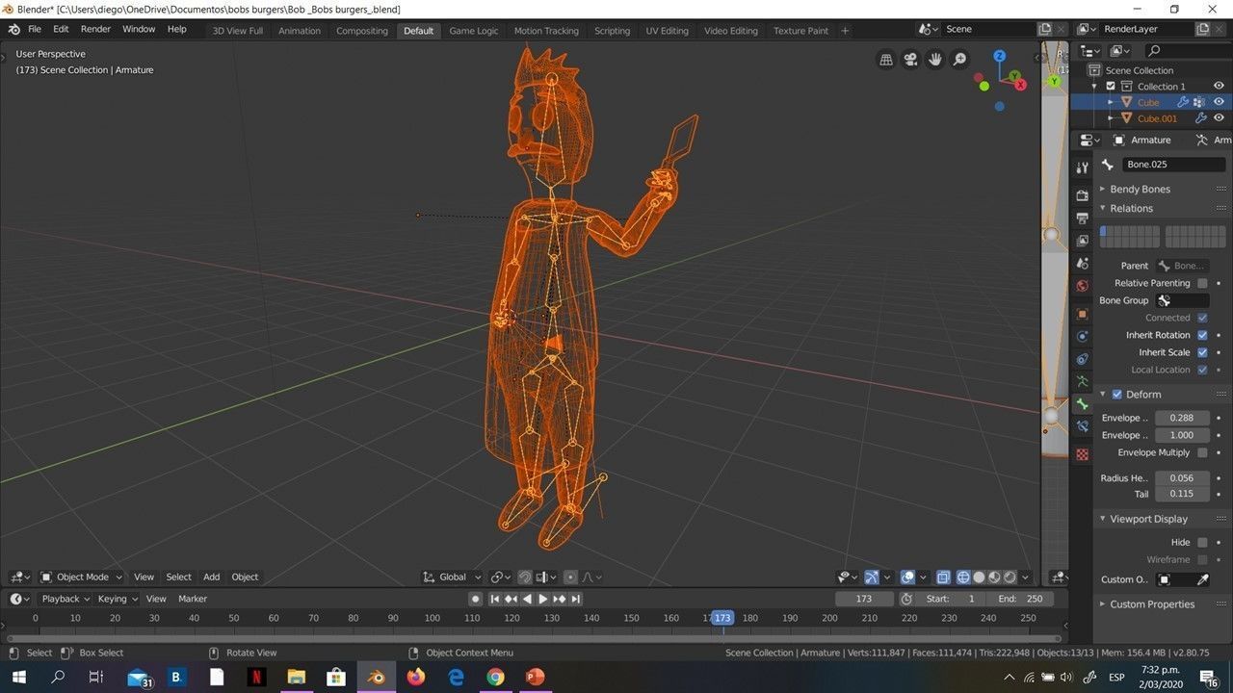The width and height of the screenshot is (1233, 693).
Task: Play animation forward
Action: pyautogui.click(x=542, y=599)
